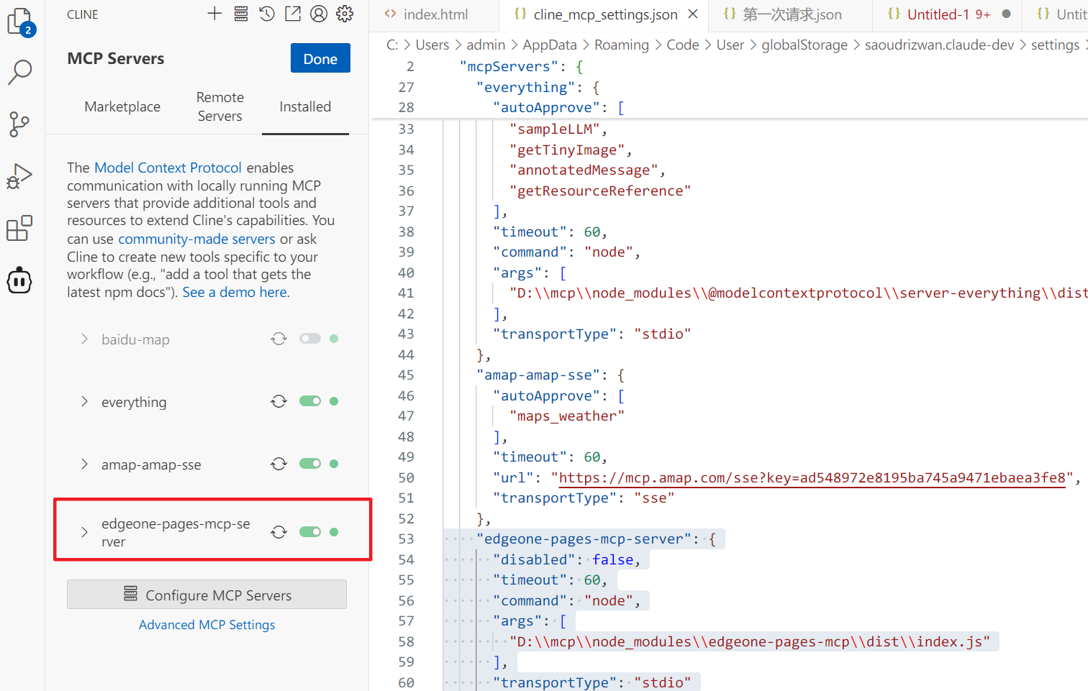Open the 第一次请求.json editor tab
1088x691 pixels.
point(792,14)
